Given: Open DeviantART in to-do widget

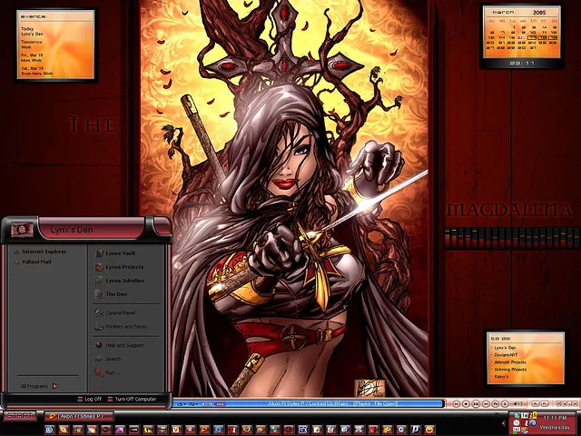Looking at the screenshot, I should (506, 355).
